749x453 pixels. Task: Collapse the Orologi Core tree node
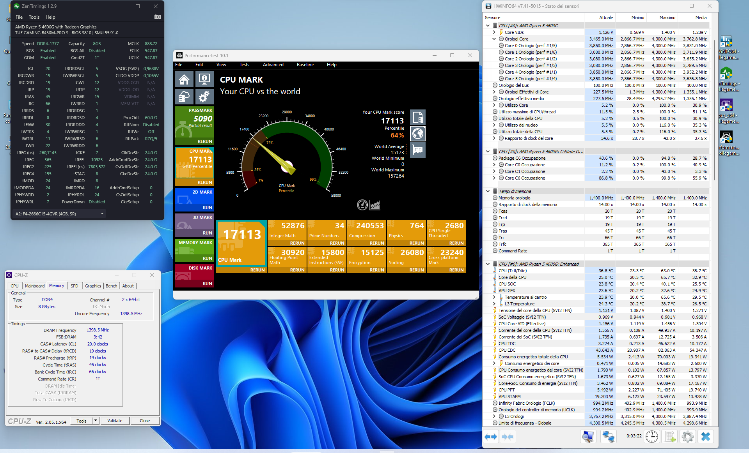pos(494,39)
